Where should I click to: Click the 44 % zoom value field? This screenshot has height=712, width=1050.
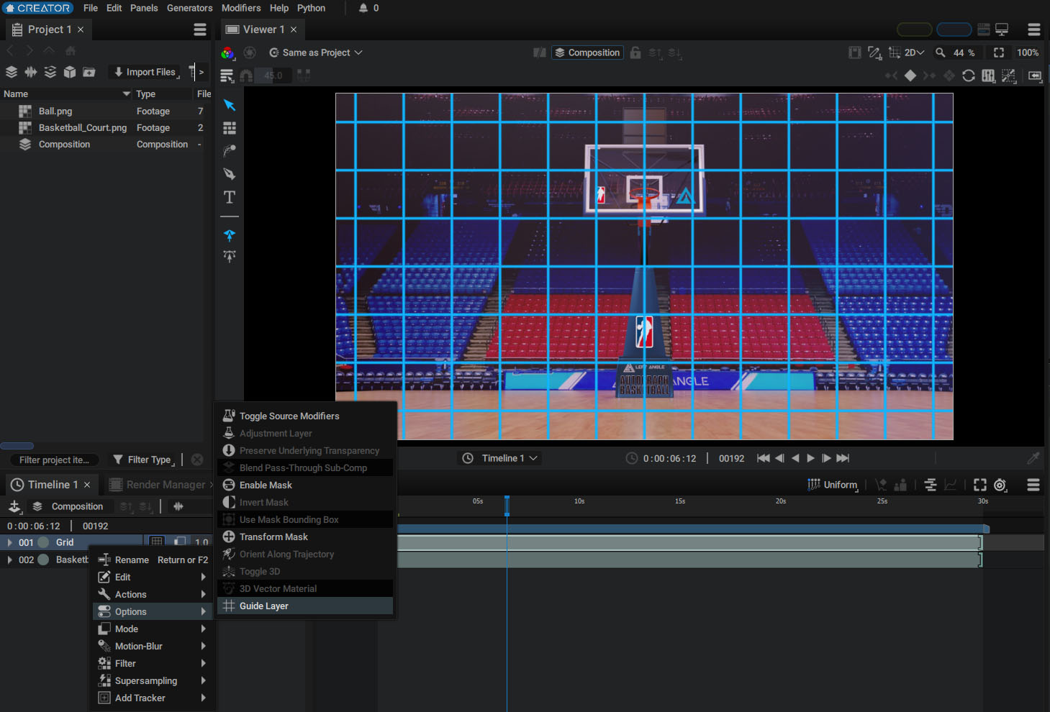point(964,53)
